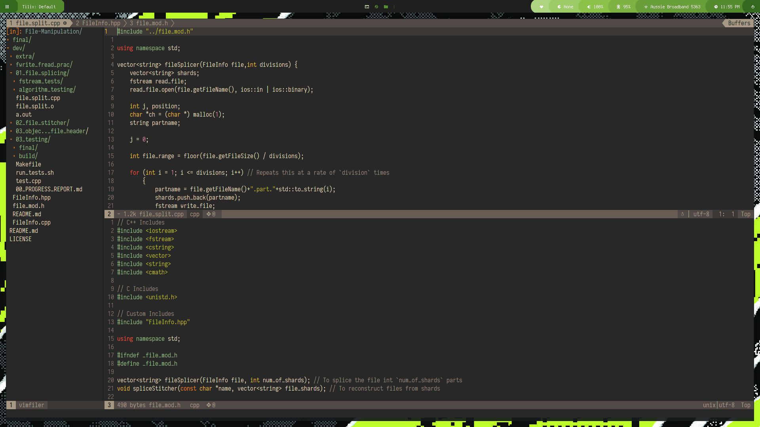Click the modified marker on file_split.cpp tab
Viewport: 760px width, 427px height.
pyautogui.click(x=65, y=23)
